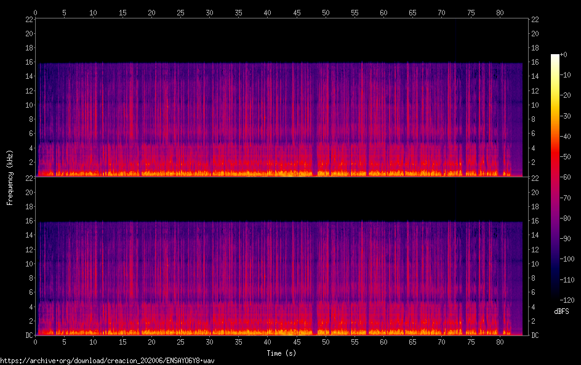Select the 40 second mark on top time axis
The image size is (581, 365).
pyautogui.click(x=267, y=12)
